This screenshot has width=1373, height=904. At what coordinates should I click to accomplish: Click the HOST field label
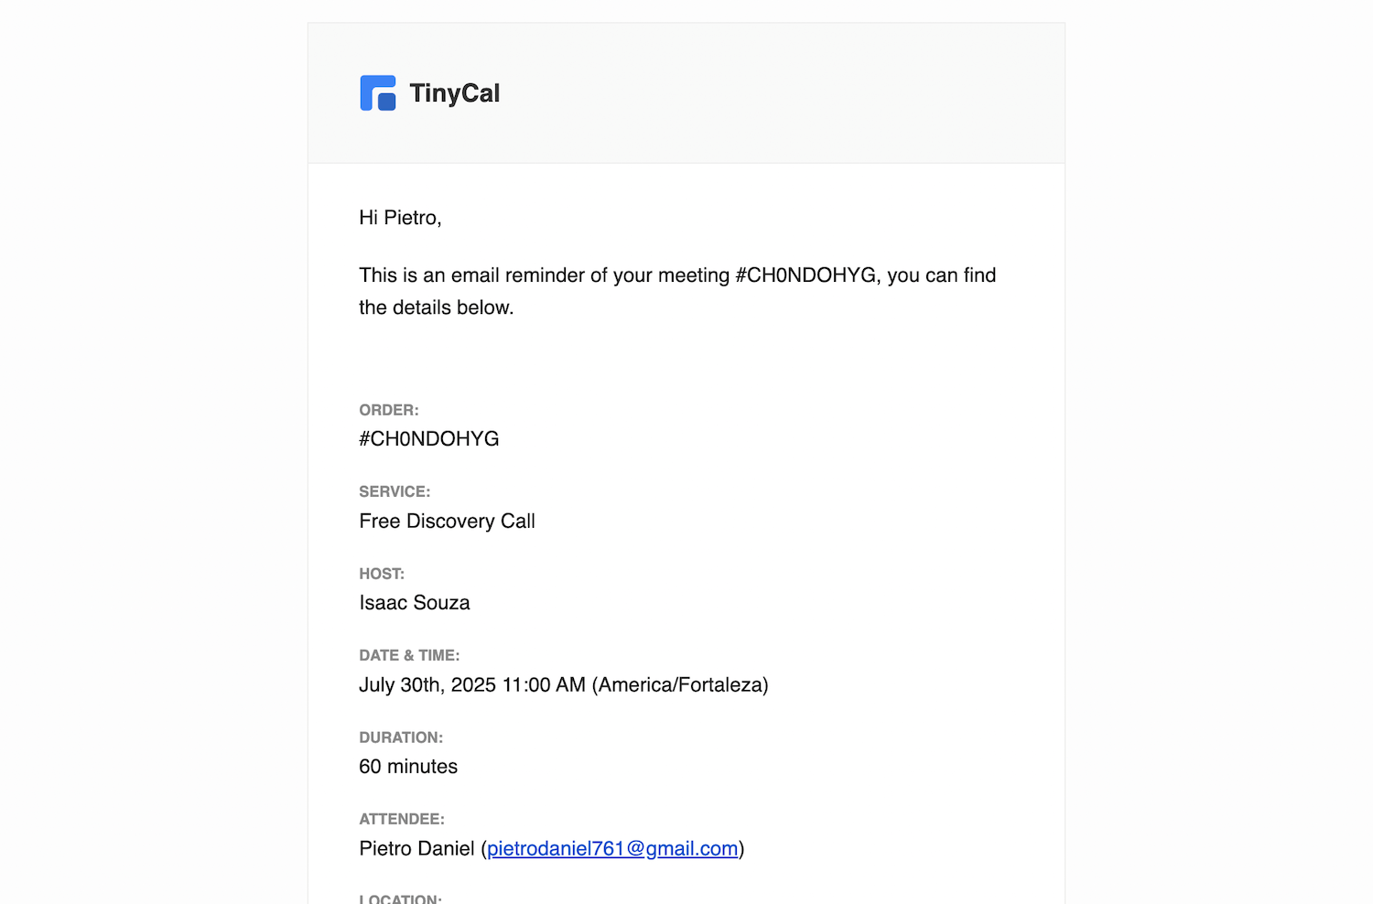click(382, 574)
